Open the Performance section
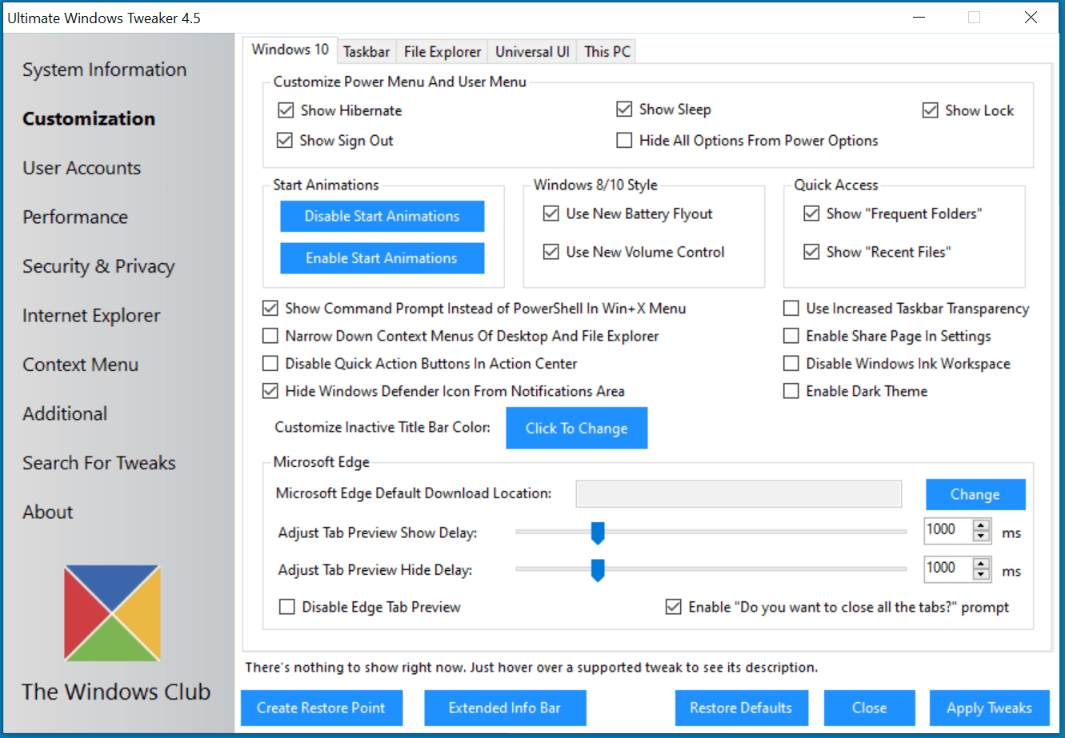The width and height of the screenshot is (1065, 738). pos(75,217)
